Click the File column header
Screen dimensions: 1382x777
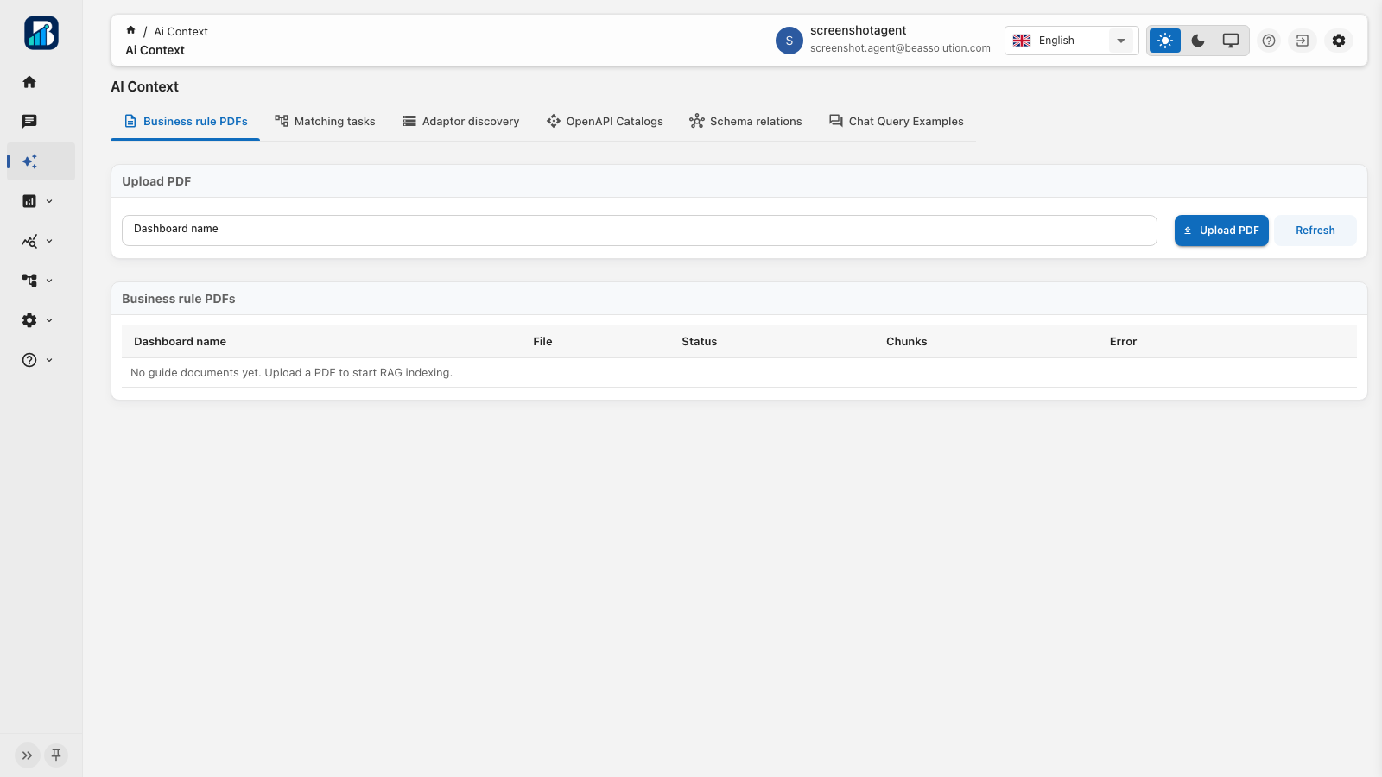542,342
